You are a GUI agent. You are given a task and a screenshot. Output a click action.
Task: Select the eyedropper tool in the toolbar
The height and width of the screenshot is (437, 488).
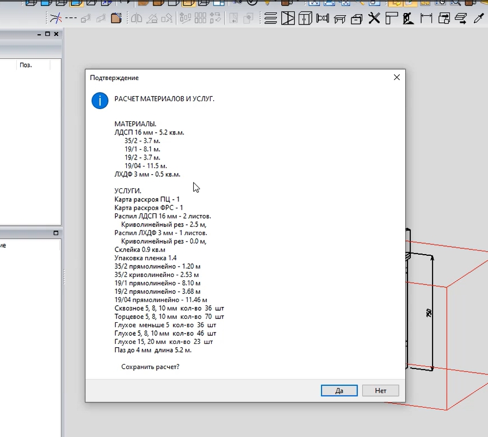pyautogui.click(x=479, y=19)
